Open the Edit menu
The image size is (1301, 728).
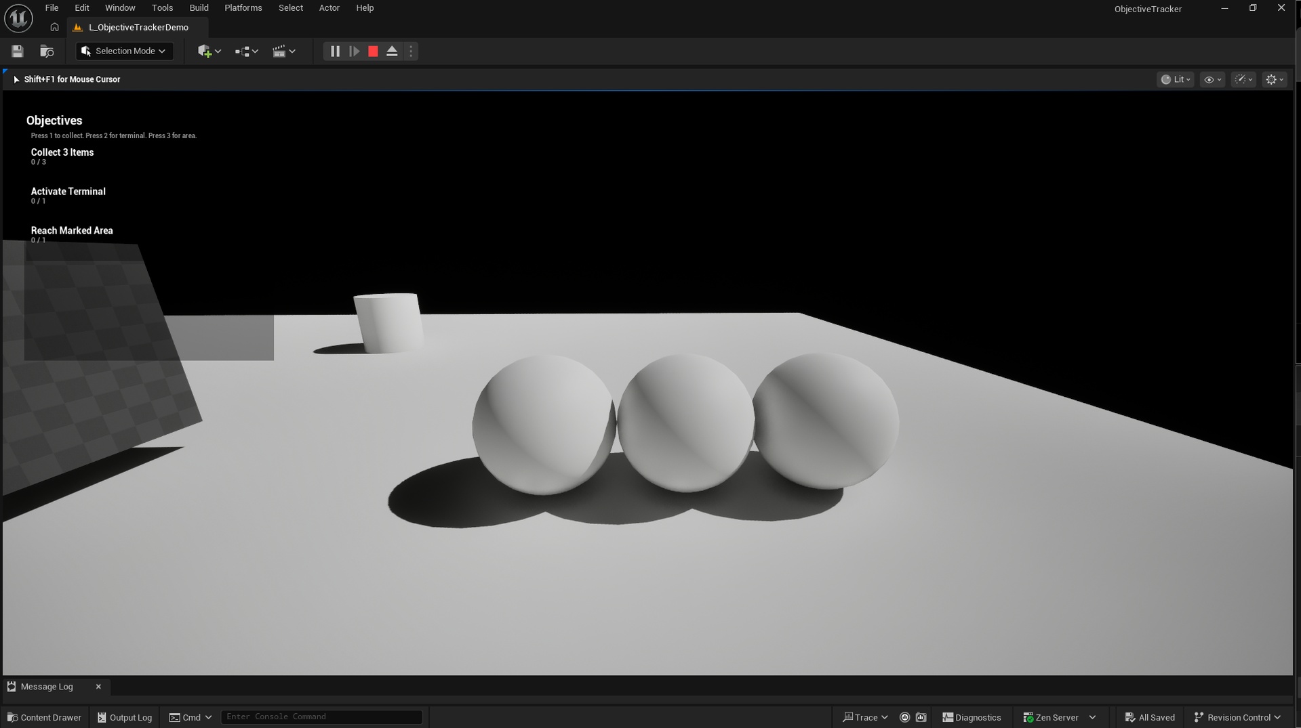pos(82,8)
